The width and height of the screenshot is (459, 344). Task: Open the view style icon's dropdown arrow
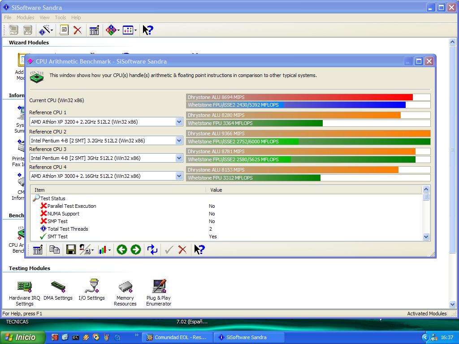[x=135, y=30]
